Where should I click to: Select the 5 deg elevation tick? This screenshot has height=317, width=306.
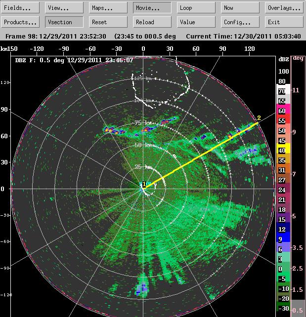(x=294, y=216)
